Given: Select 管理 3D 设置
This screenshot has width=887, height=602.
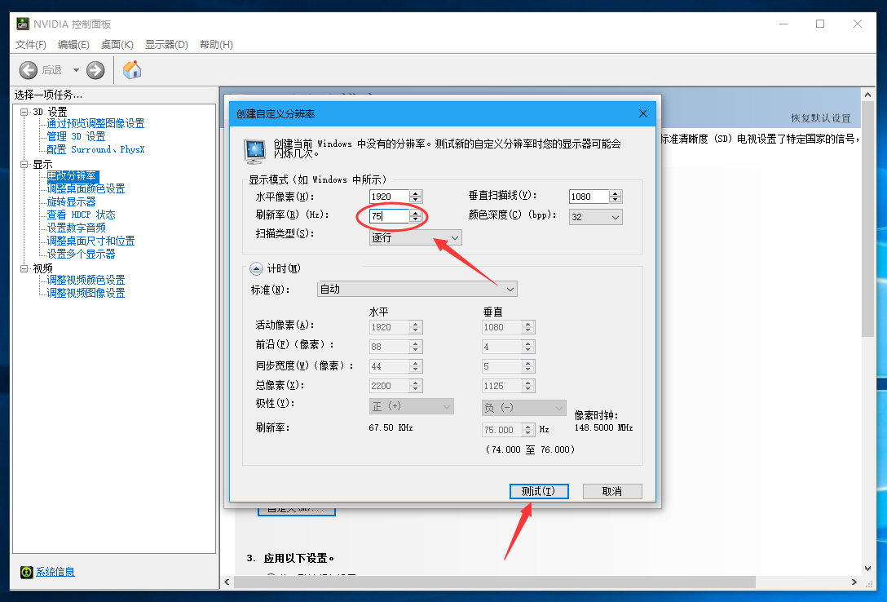Looking at the screenshot, I should click(76, 136).
